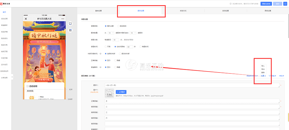
Task: Click the help icon next to 判断对错时机
Action: pyautogui.click(x=101, y=53)
